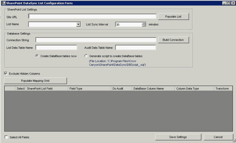Image resolution: width=236 pixels, height=143 pixels.
Task: Click the Do Audit column header
Action: (x=121, y=89)
